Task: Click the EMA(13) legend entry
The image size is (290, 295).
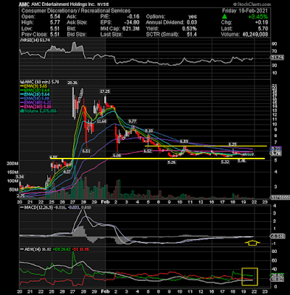Action: (x=35, y=91)
